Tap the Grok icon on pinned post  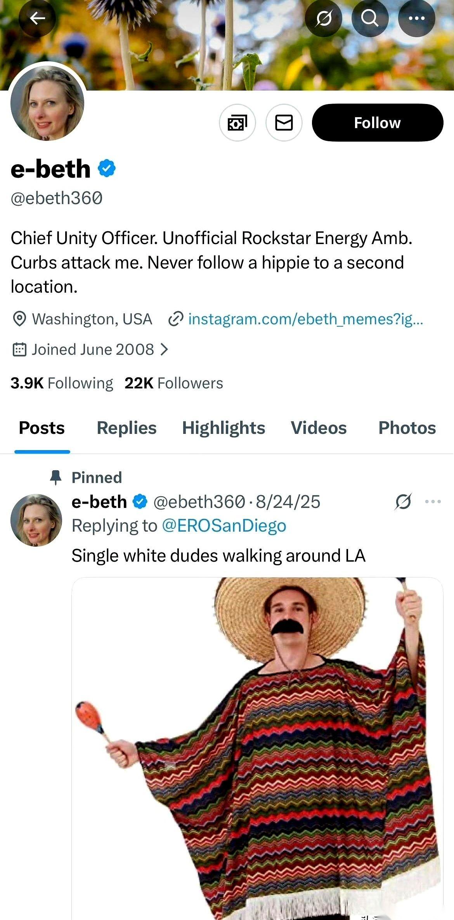[x=403, y=502]
